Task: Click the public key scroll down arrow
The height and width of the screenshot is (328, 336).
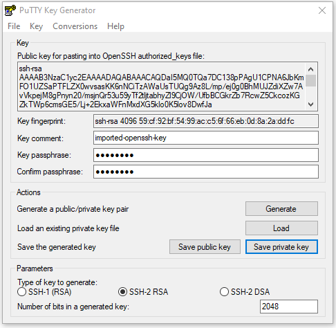Action: tap(310, 104)
